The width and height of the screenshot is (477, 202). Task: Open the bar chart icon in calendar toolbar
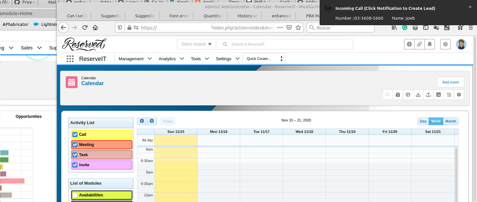pyautogui.click(x=439, y=95)
